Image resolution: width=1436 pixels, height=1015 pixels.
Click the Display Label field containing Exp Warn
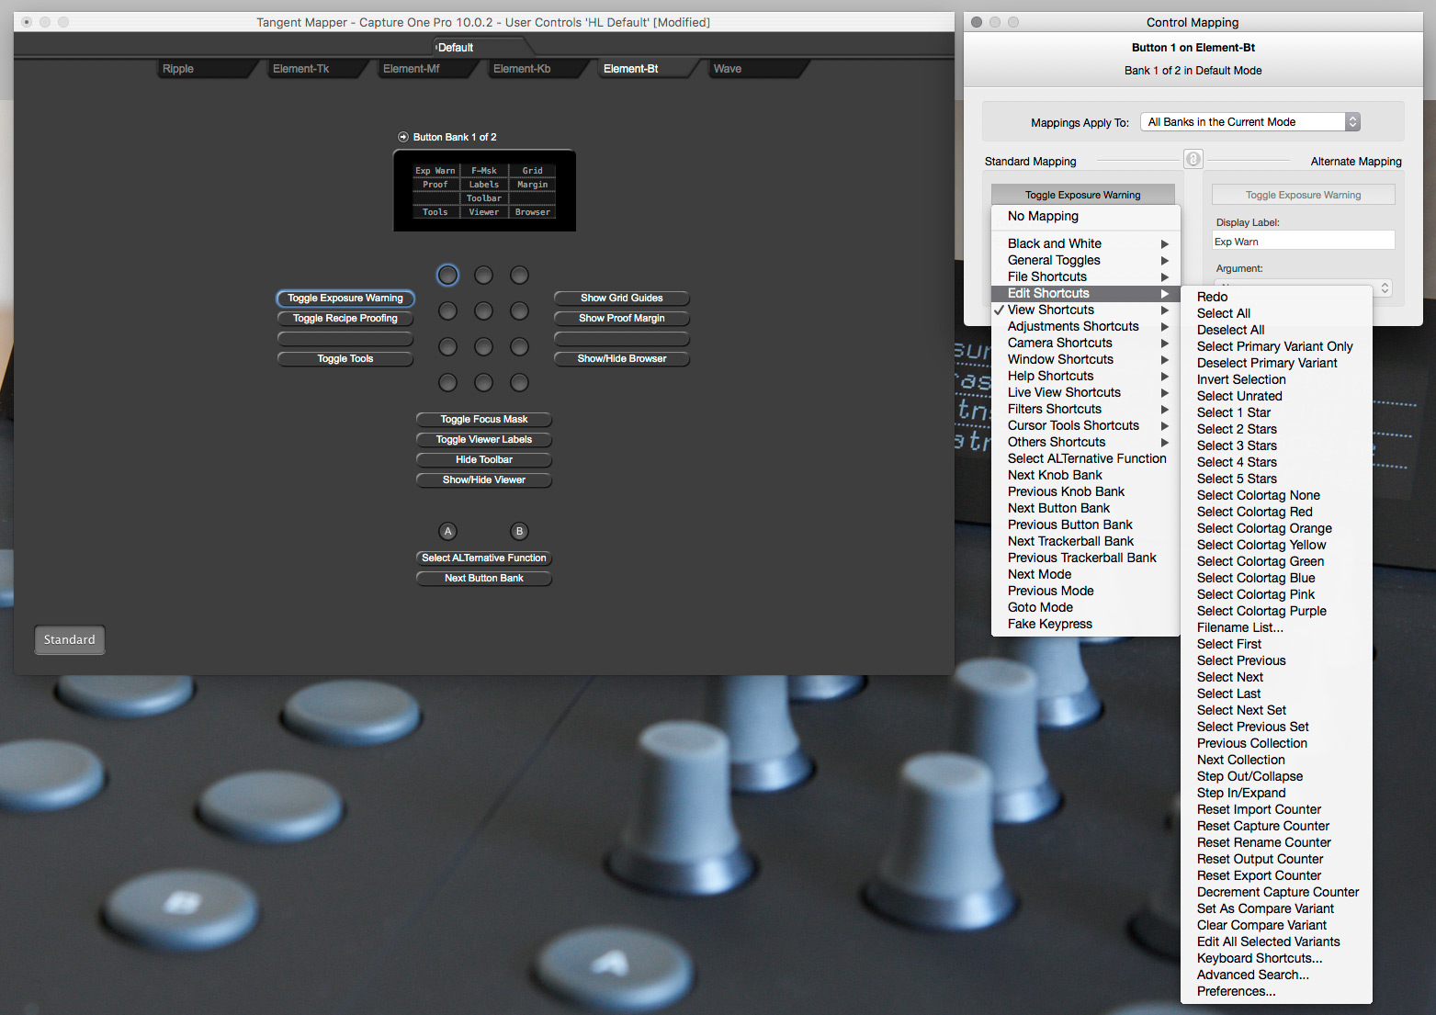coord(1303,240)
